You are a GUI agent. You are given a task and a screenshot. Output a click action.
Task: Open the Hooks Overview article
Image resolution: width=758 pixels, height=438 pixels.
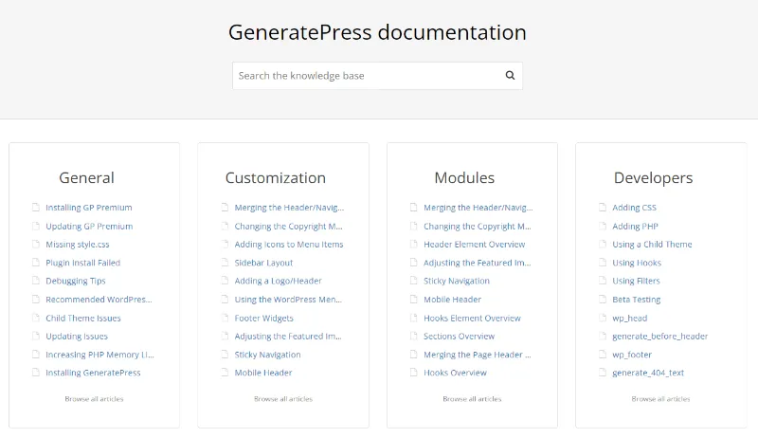(x=456, y=373)
